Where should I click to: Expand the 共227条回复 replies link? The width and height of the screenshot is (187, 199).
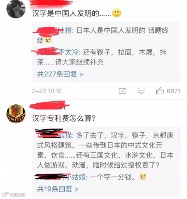point(60,74)
